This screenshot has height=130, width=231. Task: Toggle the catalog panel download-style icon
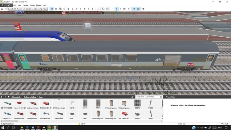pyautogui.click(x=134, y=9)
